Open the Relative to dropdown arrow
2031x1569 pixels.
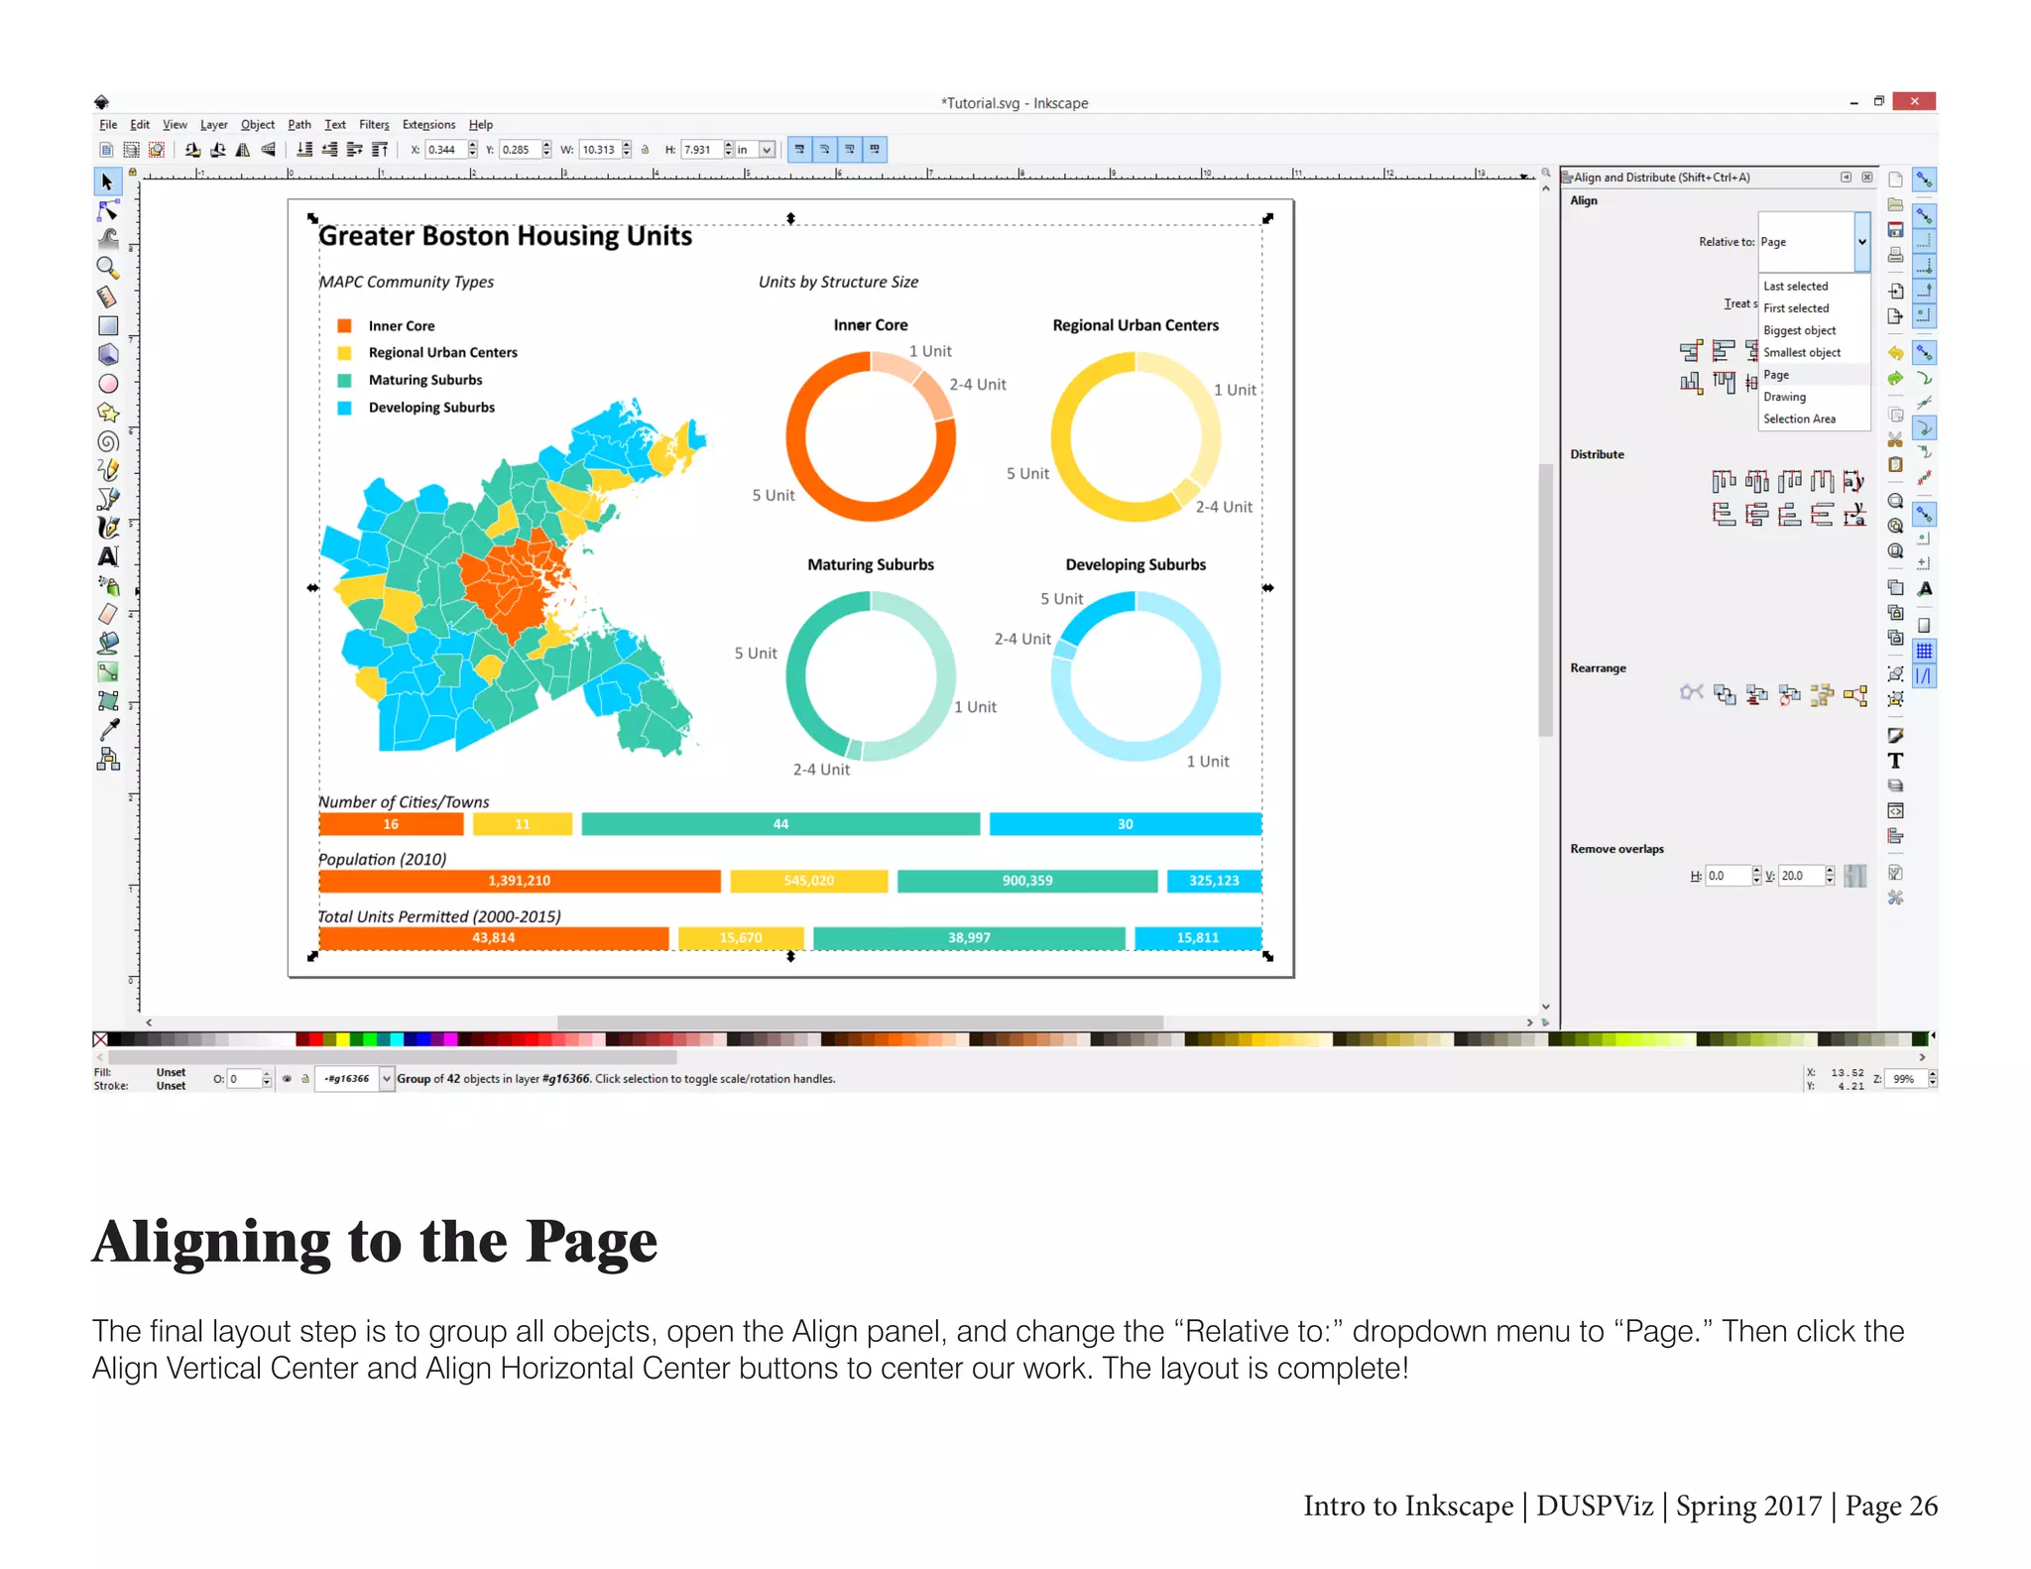pyautogui.click(x=1861, y=242)
